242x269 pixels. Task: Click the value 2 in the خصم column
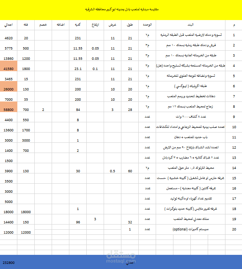click(43, 107)
